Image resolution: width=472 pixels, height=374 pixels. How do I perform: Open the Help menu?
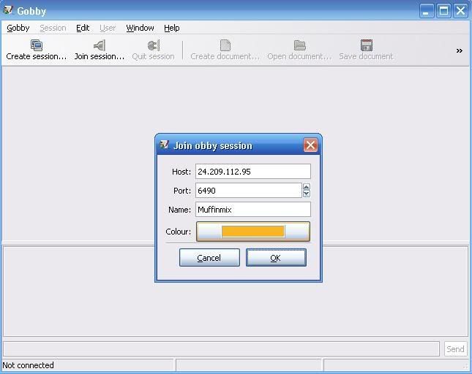pyautogui.click(x=172, y=28)
